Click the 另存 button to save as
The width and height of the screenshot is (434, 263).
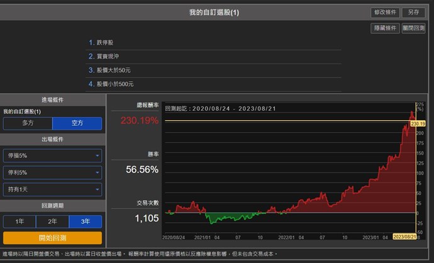(413, 12)
